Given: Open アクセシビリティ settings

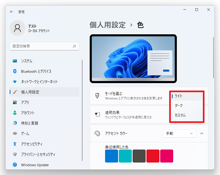Looking at the screenshot, I should (x=44, y=144).
